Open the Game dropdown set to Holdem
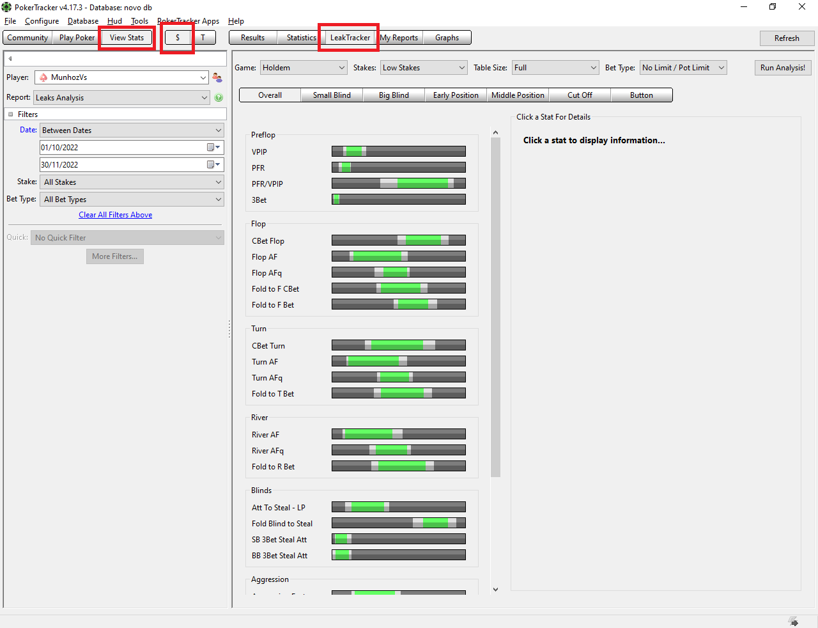Viewport: 818px width, 628px height. (304, 68)
